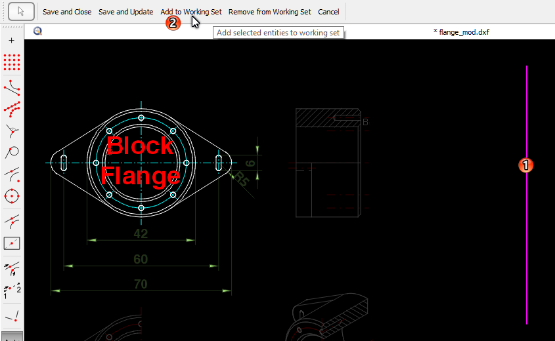Screen dimensions: 555x341
Task: Select the circle center snap icon
Action: tap(12, 196)
